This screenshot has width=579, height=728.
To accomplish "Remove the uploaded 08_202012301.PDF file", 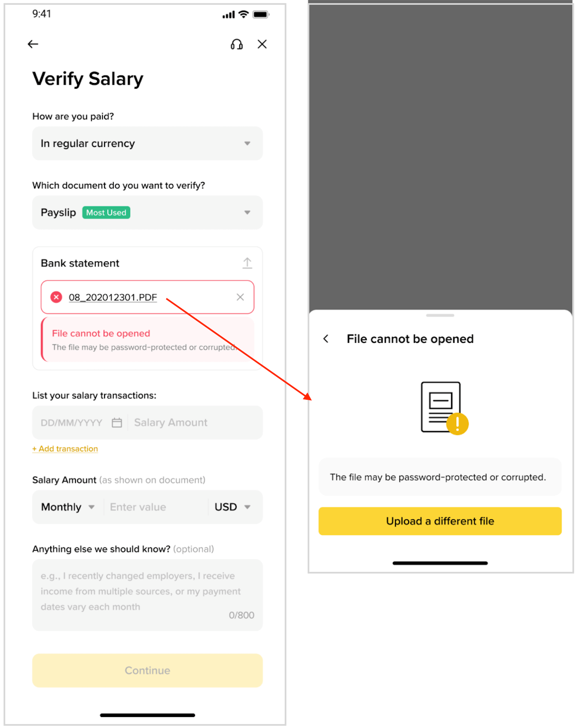I will (x=240, y=297).
